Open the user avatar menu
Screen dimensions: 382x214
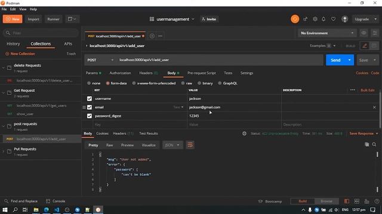click(x=344, y=19)
